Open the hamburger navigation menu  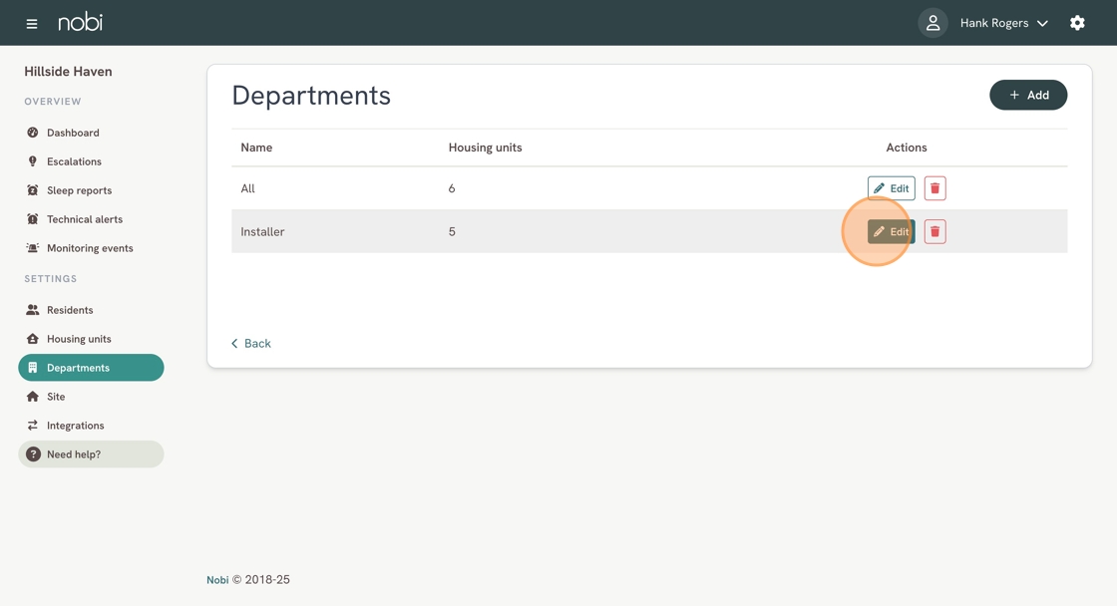click(32, 23)
